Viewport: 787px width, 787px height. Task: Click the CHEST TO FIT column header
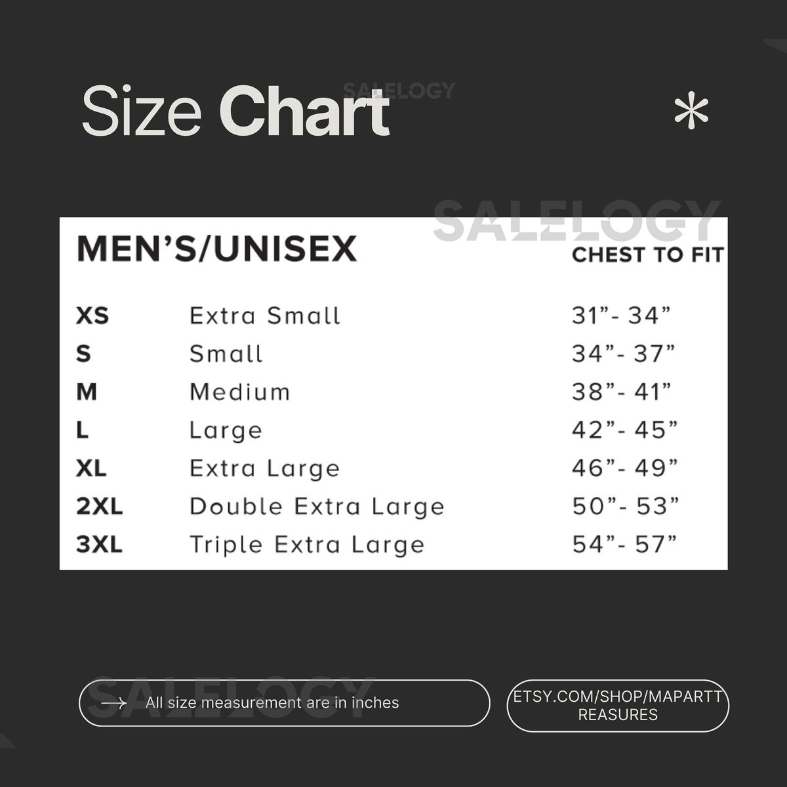[647, 254]
